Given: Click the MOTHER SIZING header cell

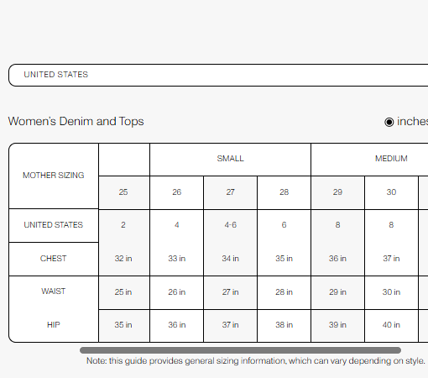Looking at the screenshot, I should [x=54, y=176].
